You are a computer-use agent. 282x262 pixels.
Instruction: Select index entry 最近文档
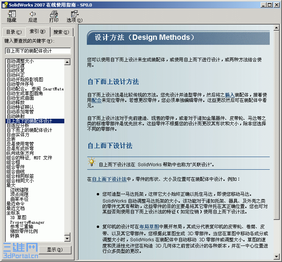(x=16, y=208)
